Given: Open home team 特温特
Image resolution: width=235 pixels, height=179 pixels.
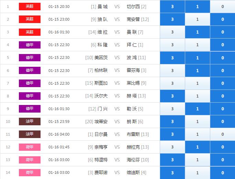Looking at the screenshot, I should pyautogui.click(x=101, y=160).
